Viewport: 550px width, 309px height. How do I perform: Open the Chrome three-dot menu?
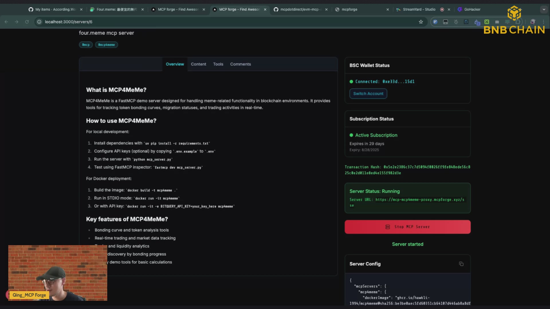click(x=543, y=22)
